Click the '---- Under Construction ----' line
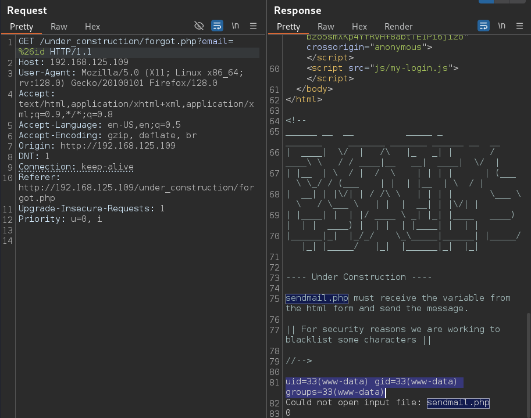This screenshot has width=531, height=418. click(x=359, y=278)
